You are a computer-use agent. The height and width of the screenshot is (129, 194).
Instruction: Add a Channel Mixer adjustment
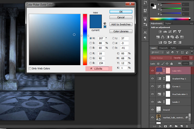point(177,37)
